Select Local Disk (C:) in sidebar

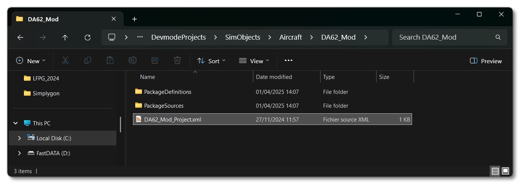coord(54,138)
